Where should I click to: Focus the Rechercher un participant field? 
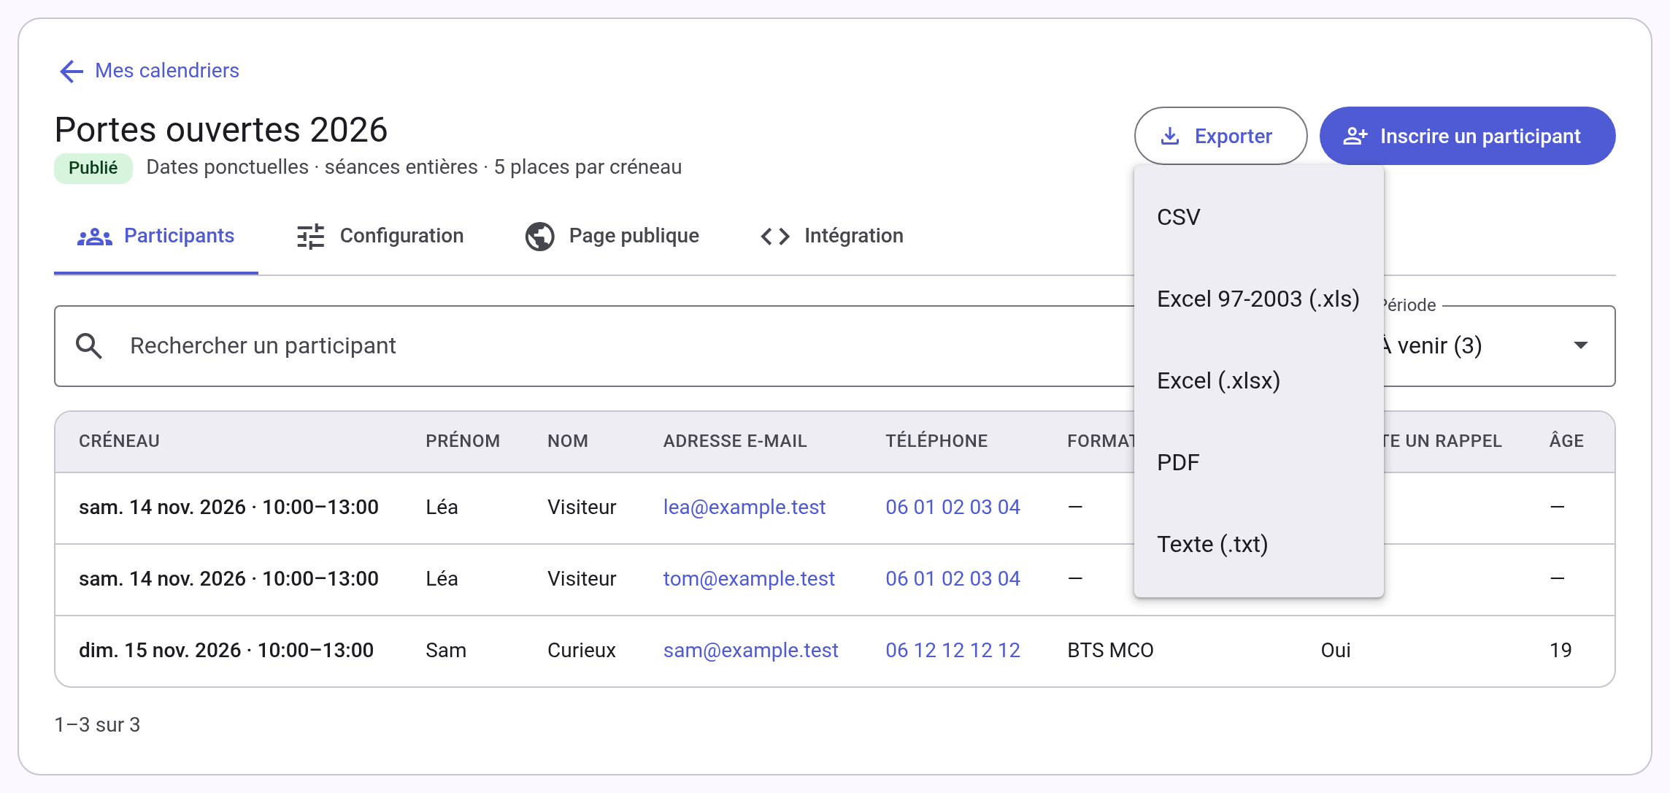tap(594, 346)
